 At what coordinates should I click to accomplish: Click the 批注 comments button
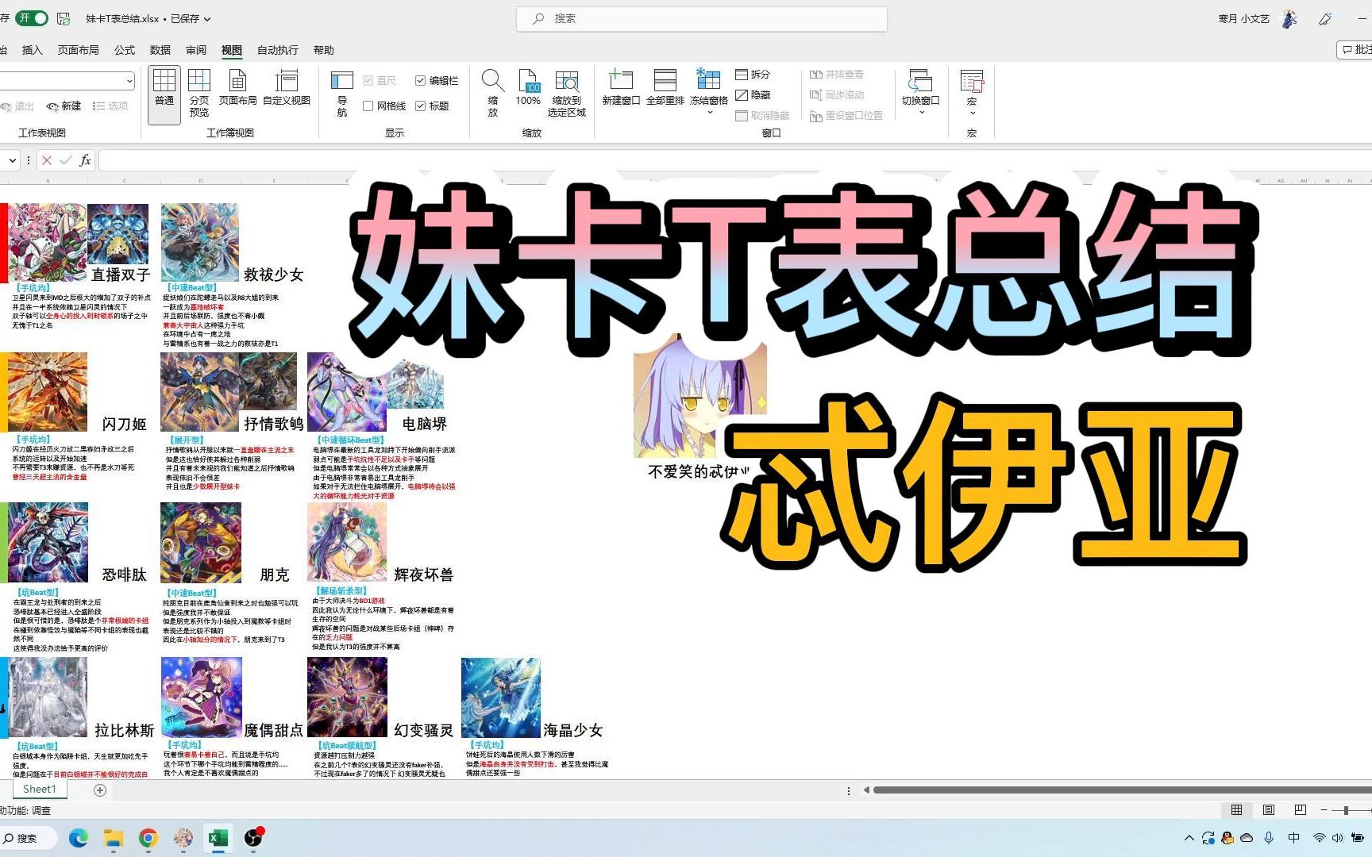point(1356,49)
